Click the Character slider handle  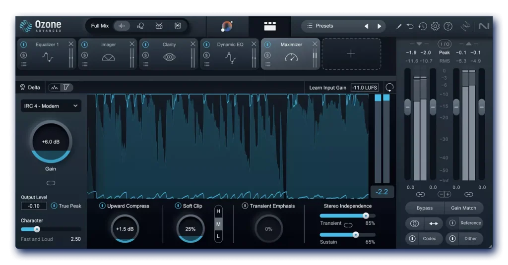pos(37,229)
